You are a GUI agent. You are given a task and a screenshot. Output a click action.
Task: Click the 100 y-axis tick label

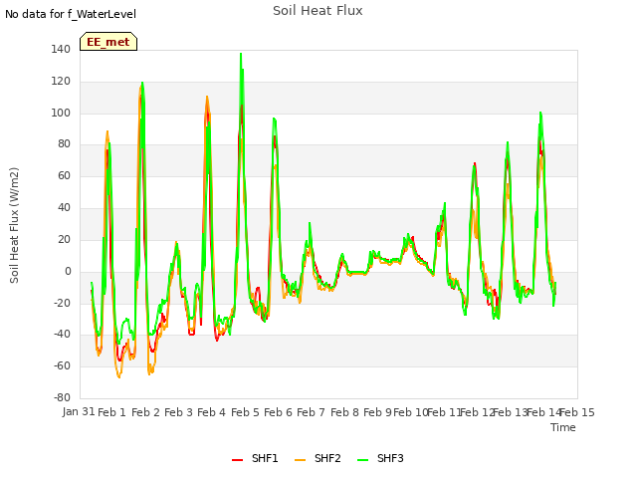point(61,113)
